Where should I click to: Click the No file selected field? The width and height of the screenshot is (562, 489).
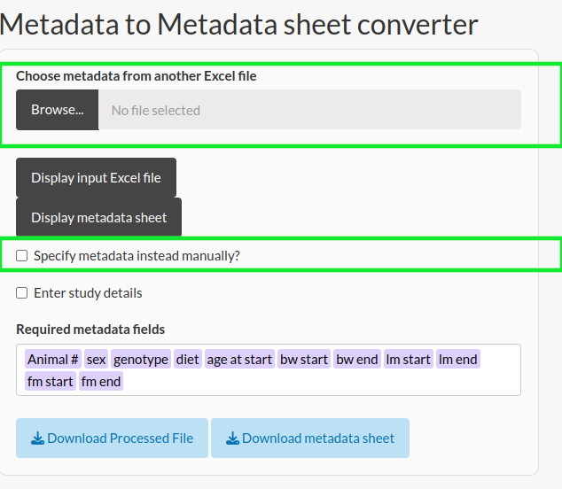click(309, 110)
